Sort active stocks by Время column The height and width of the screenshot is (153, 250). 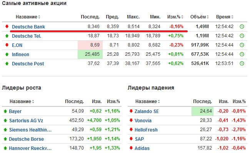pyautogui.click(x=225, y=17)
